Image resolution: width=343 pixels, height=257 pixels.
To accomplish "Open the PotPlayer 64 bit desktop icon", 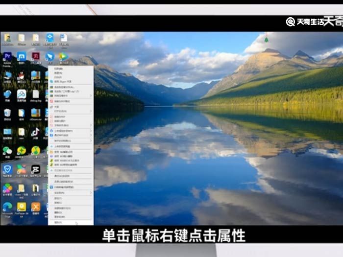I will pos(22,207).
